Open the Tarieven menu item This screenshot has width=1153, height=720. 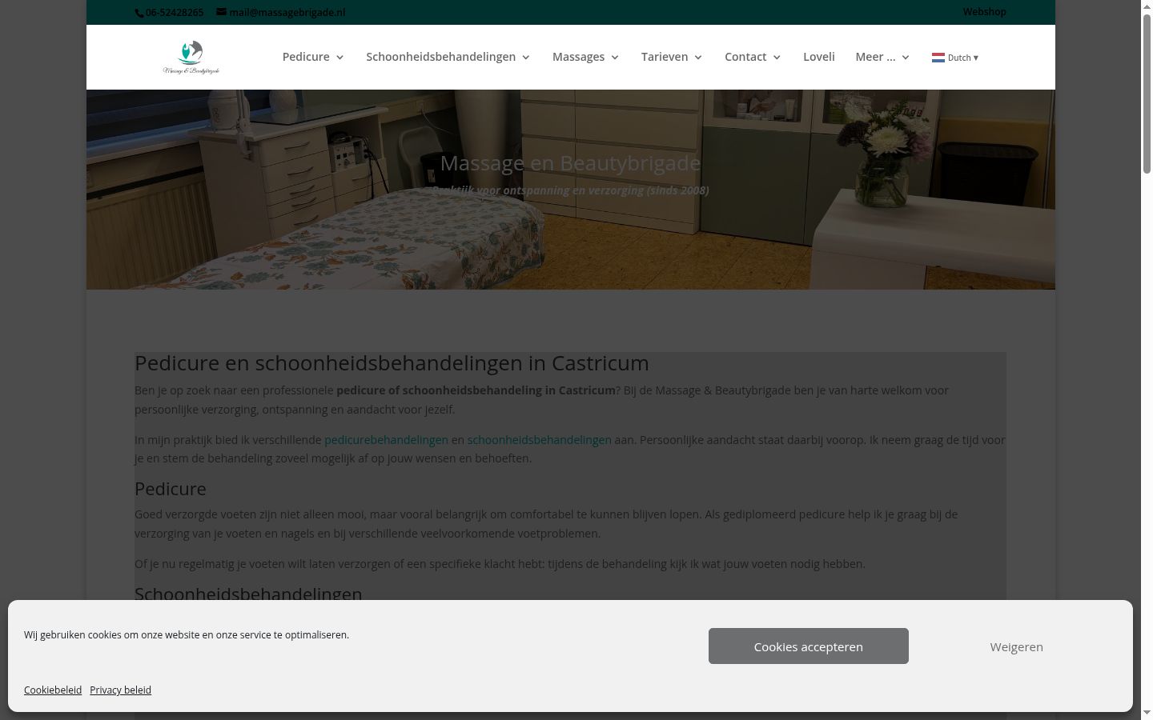[665, 57]
